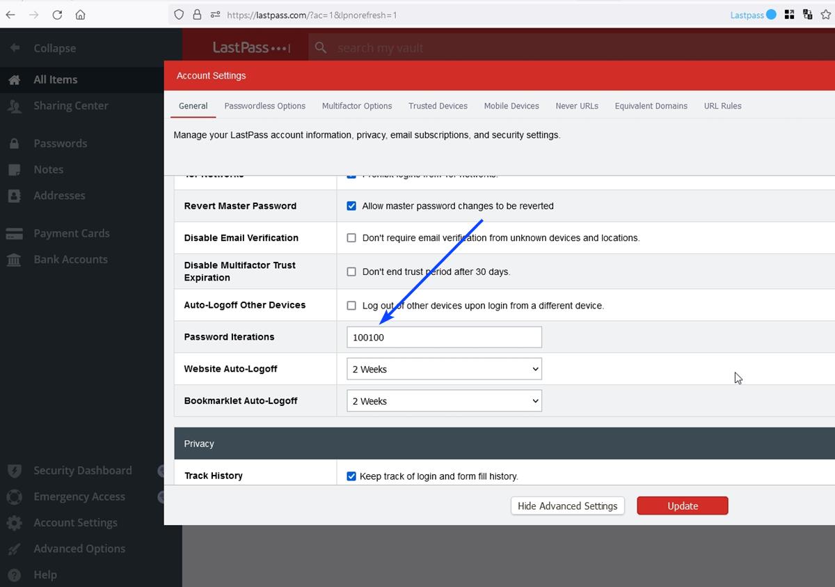The height and width of the screenshot is (587, 835).
Task: Enable Don't require email verification checkbox
Action: (351, 238)
